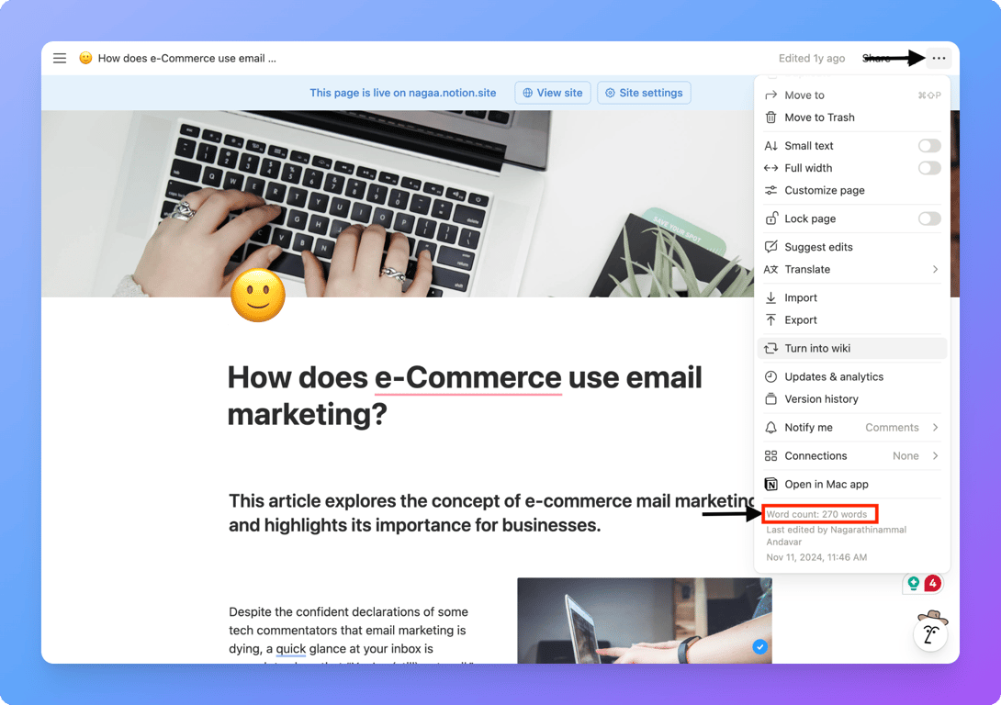Click the Turn into wiki icon
The image size is (1001, 705).
tap(771, 348)
